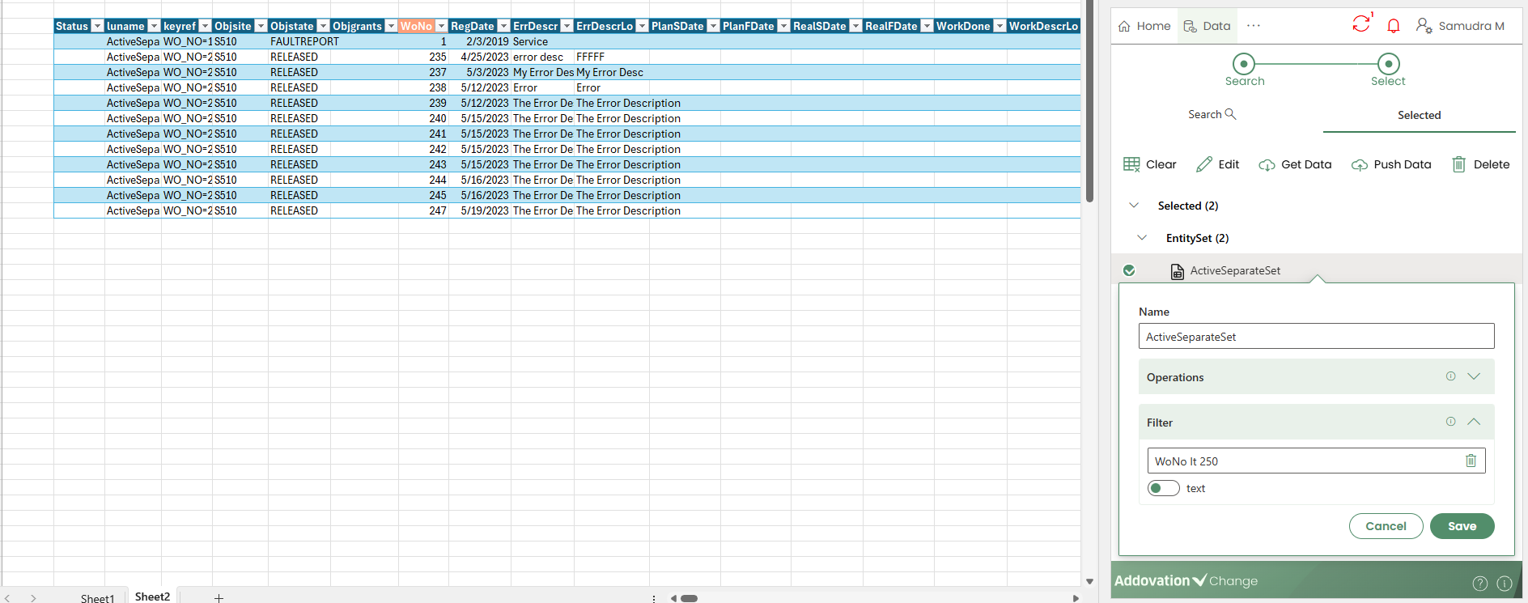Screen dimensions: 1528x603
Task: Open the notifications bell
Action: (x=1394, y=26)
